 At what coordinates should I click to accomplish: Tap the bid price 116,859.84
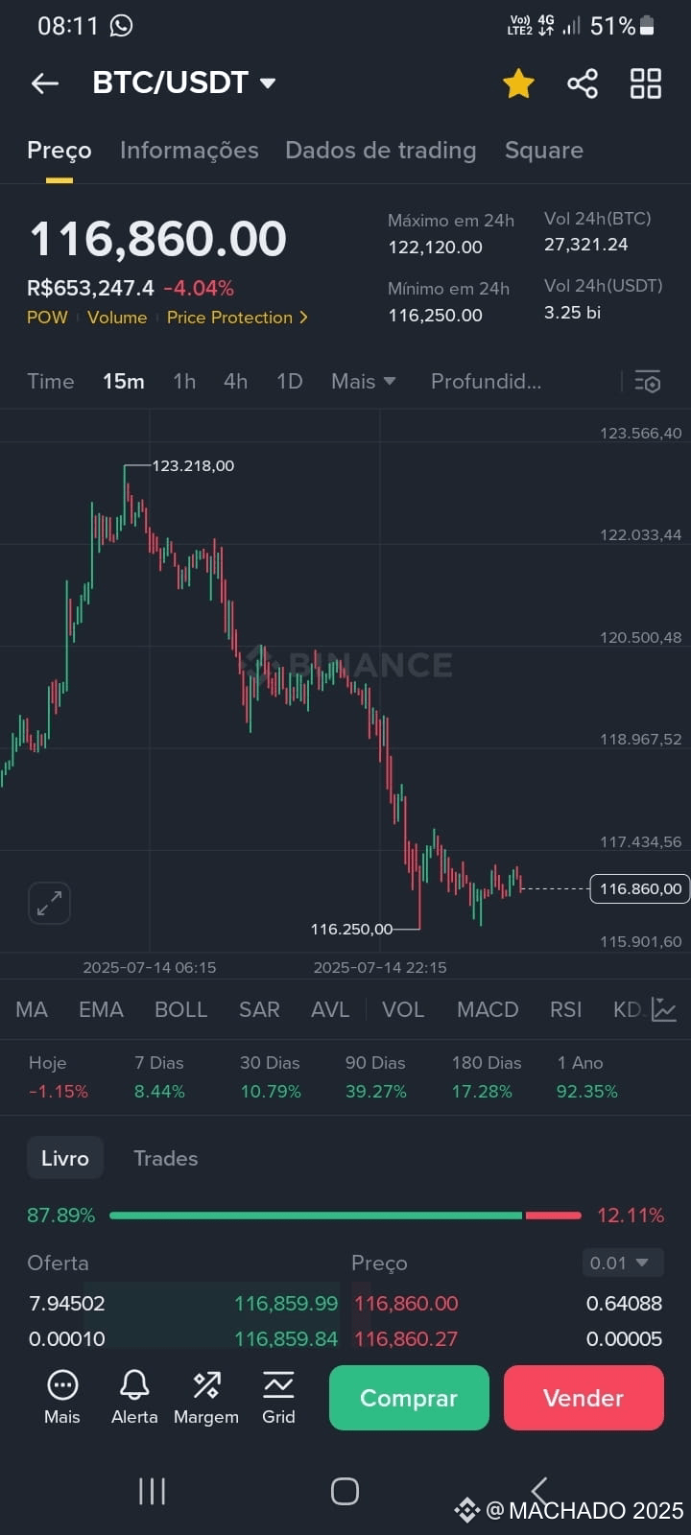click(x=286, y=1338)
